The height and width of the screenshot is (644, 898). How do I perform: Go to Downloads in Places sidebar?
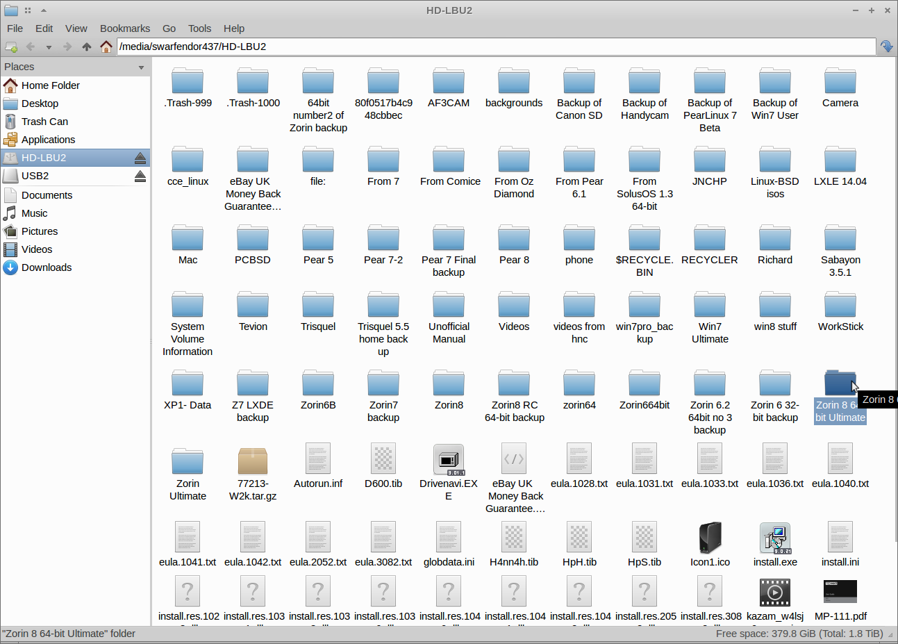pyautogui.click(x=47, y=267)
